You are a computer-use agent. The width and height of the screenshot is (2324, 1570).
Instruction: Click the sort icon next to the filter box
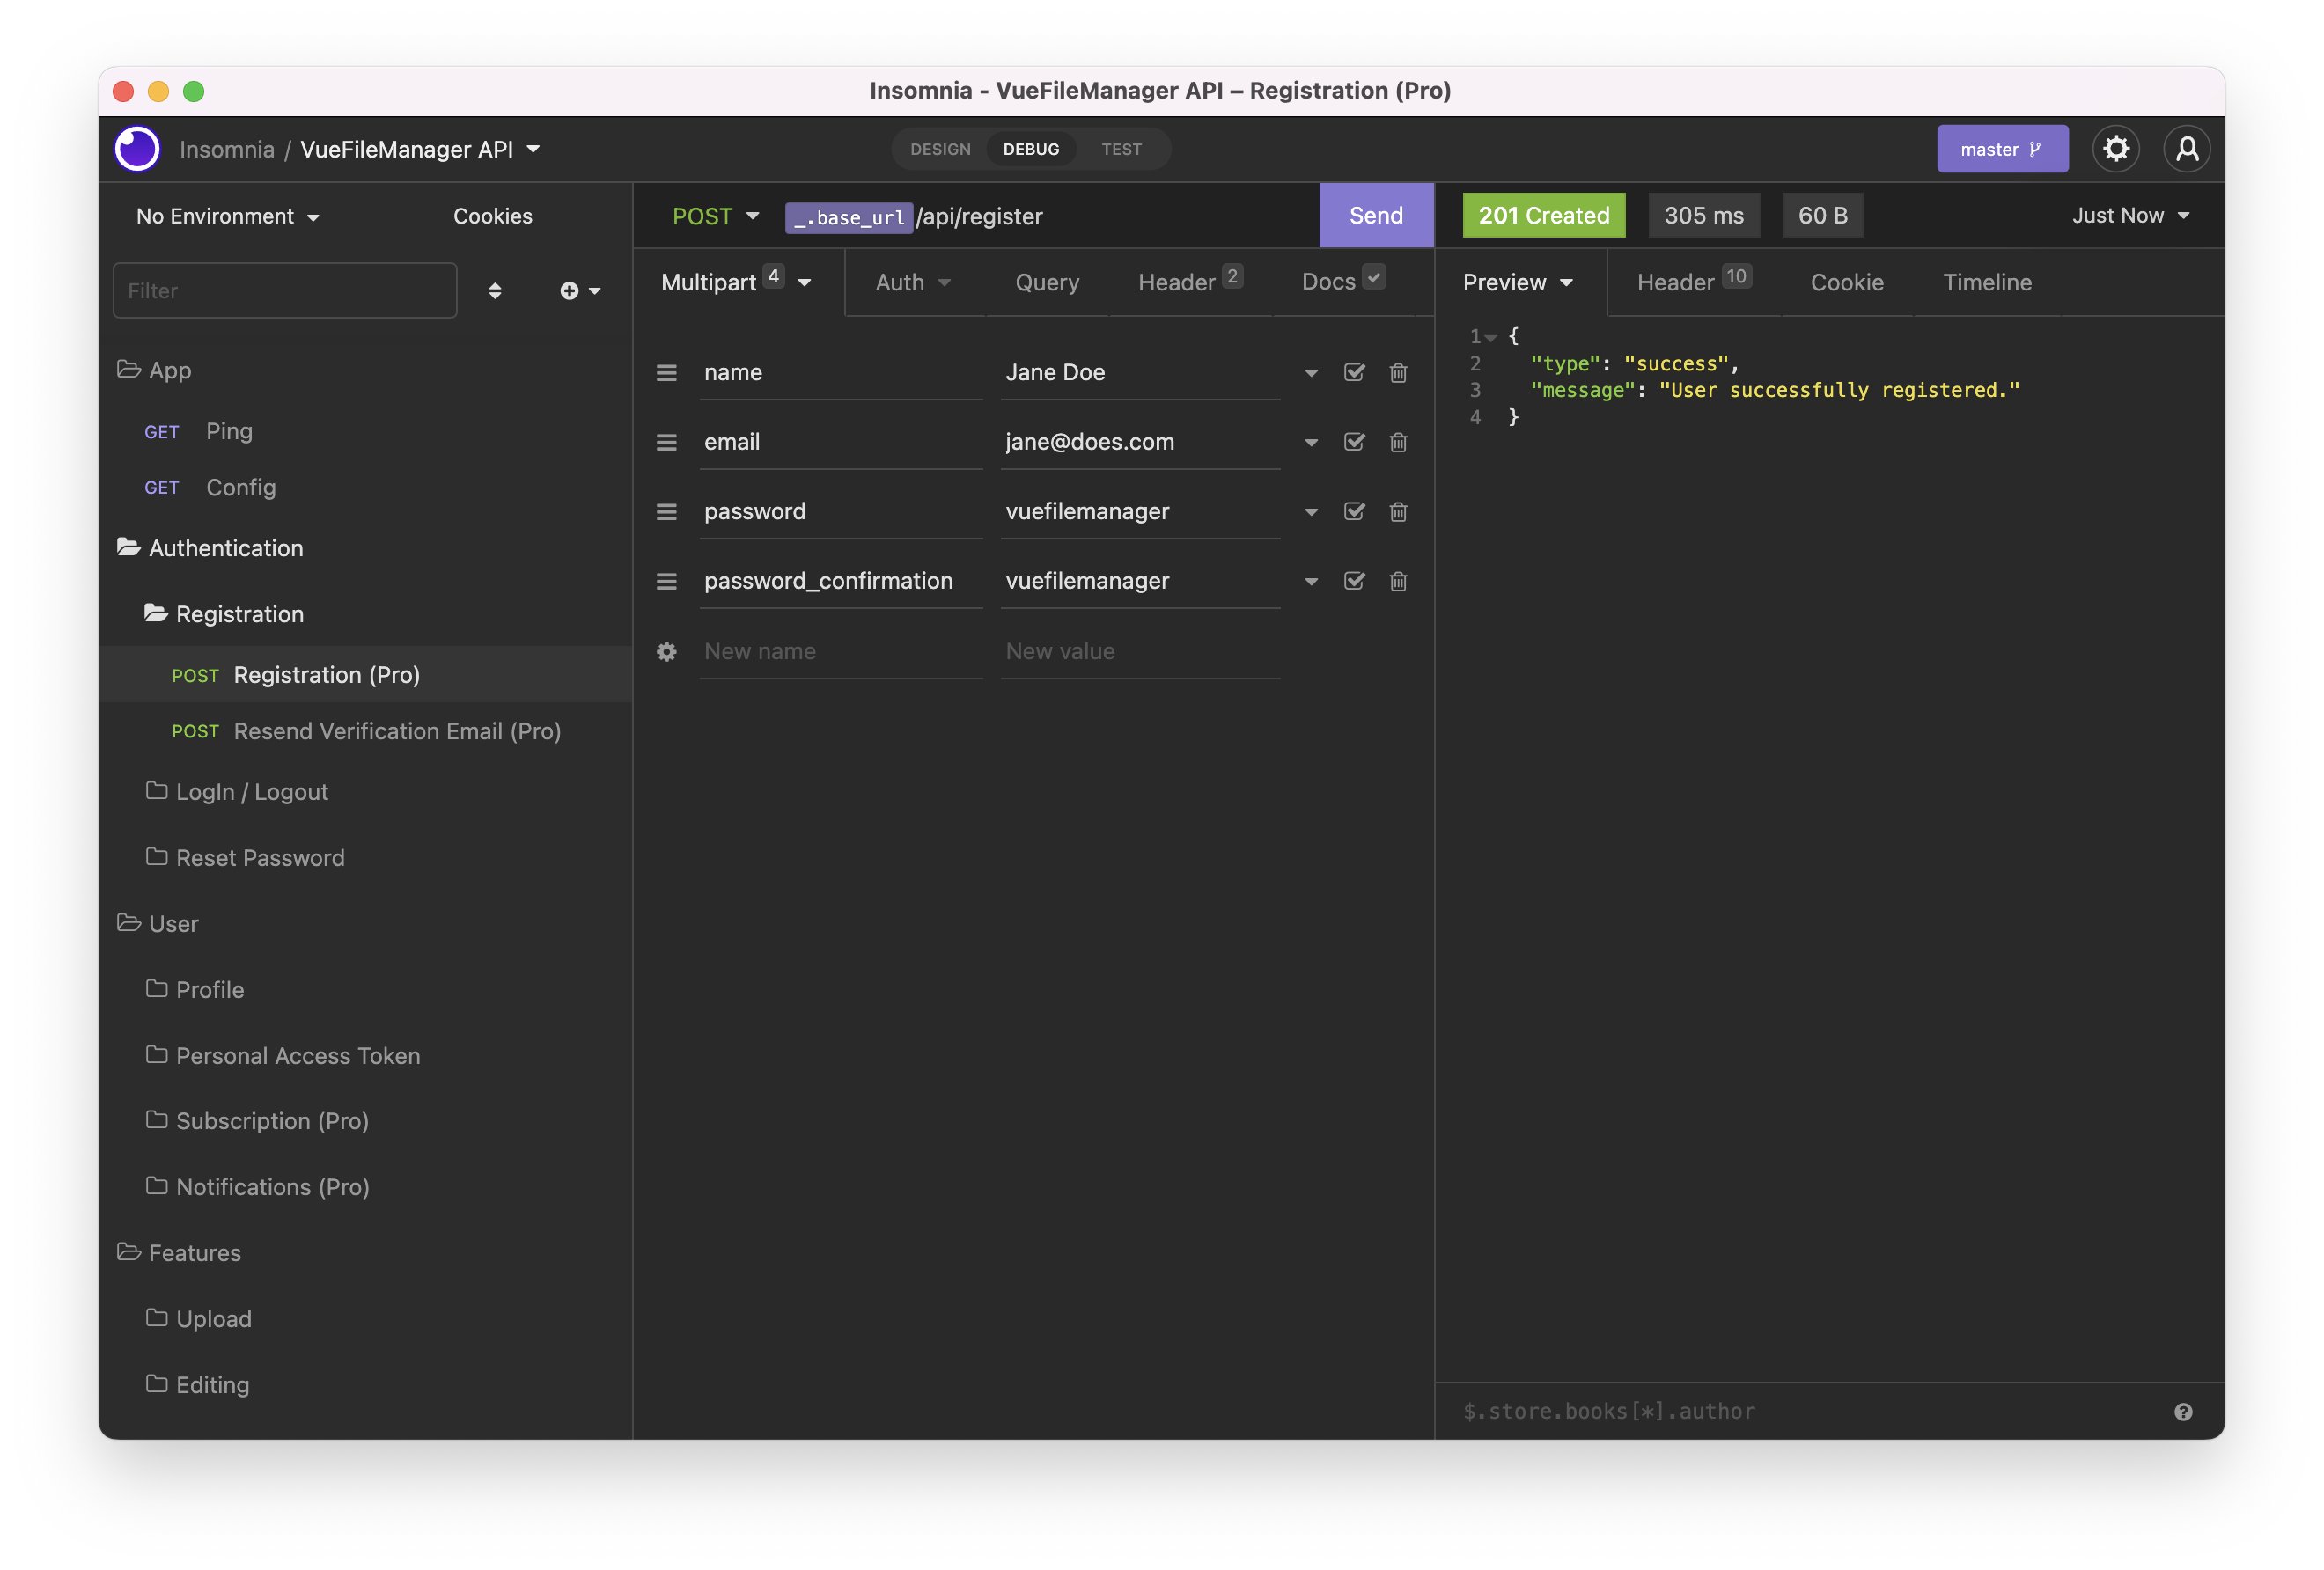pos(495,290)
